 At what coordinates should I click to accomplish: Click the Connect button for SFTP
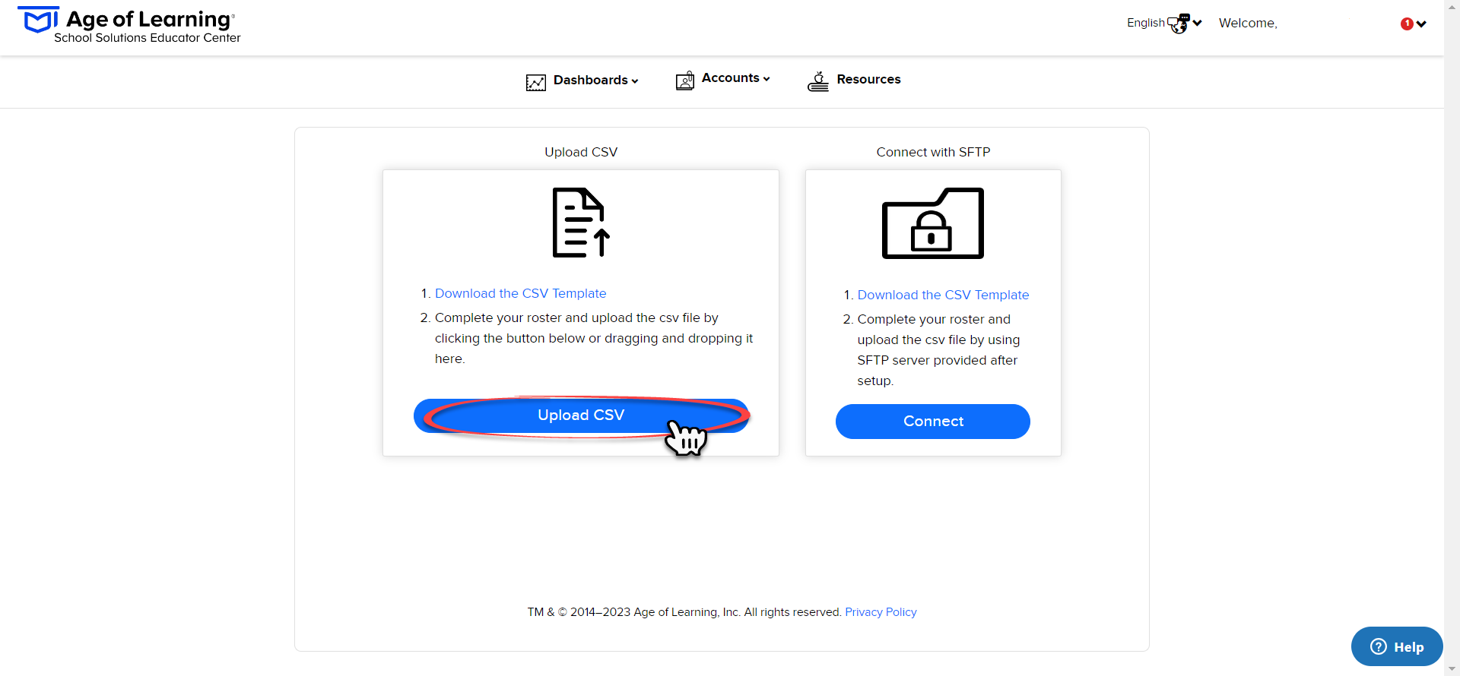point(933,422)
